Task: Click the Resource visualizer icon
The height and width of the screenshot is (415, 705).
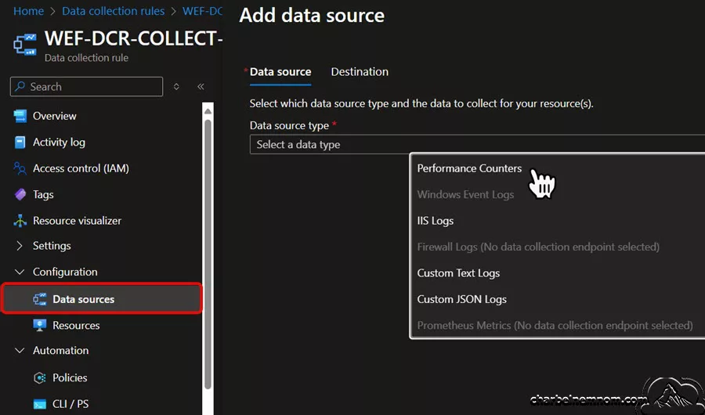Action: (20, 220)
